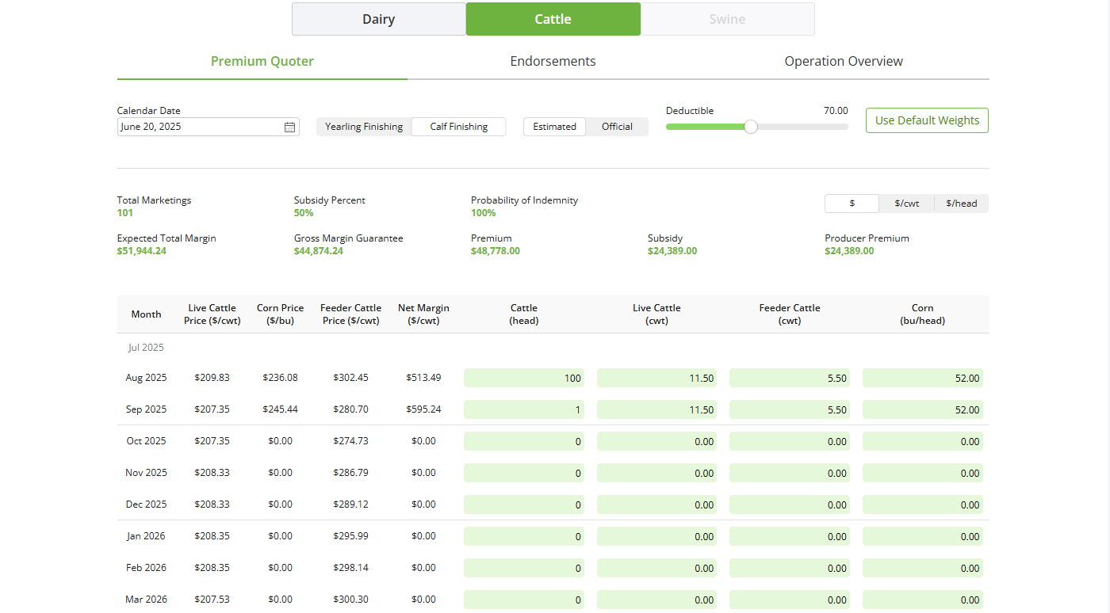Click Subsidy Percent value 50%
This screenshot has height=613, width=1110.
tap(304, 213)
